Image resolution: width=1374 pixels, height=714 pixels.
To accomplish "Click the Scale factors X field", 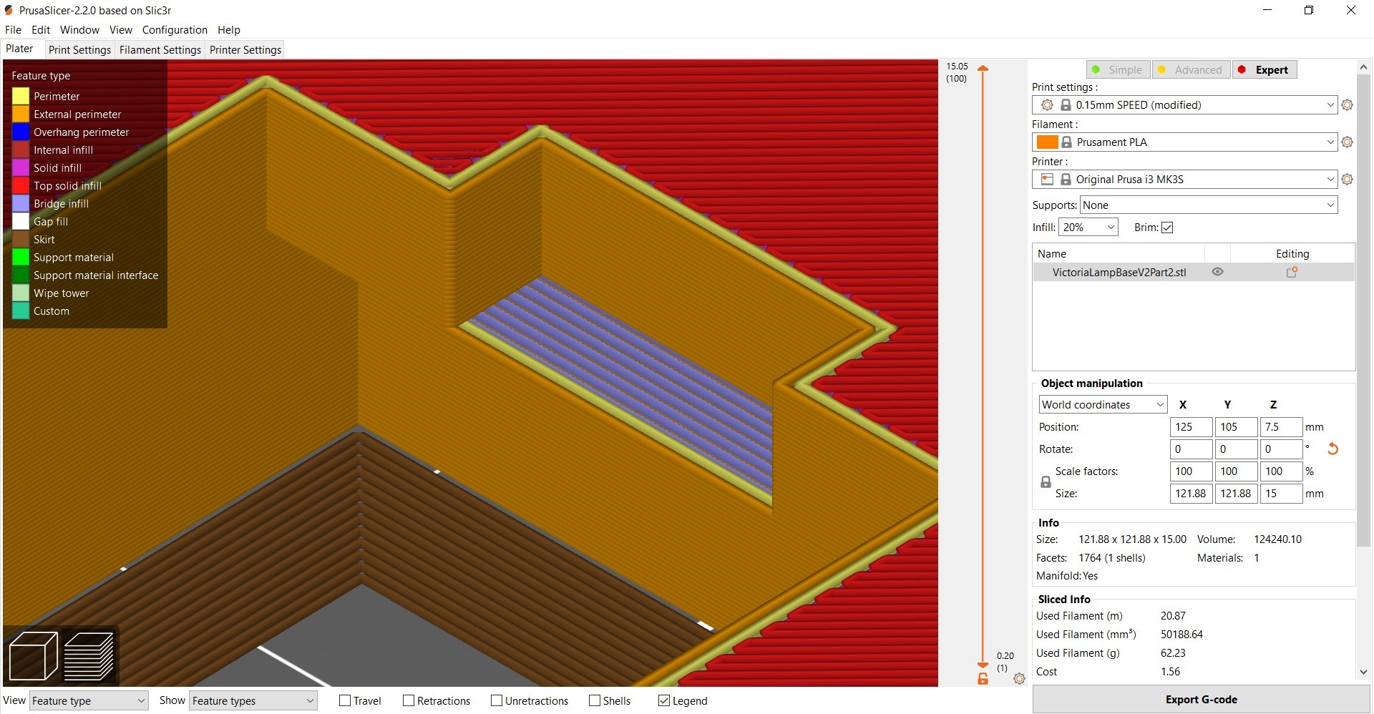I will [1191, 471].
